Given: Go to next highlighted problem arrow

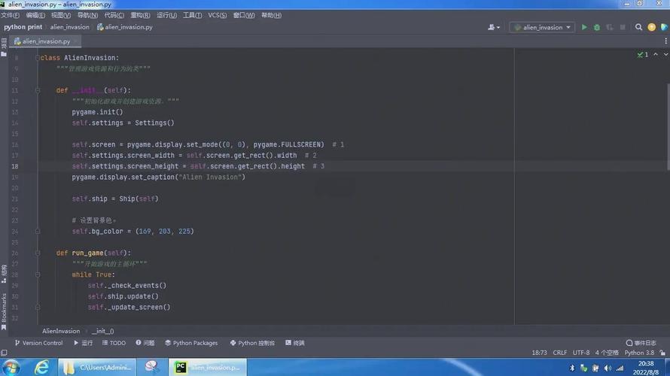Looking at the screenshot, I should coord(665,55).
